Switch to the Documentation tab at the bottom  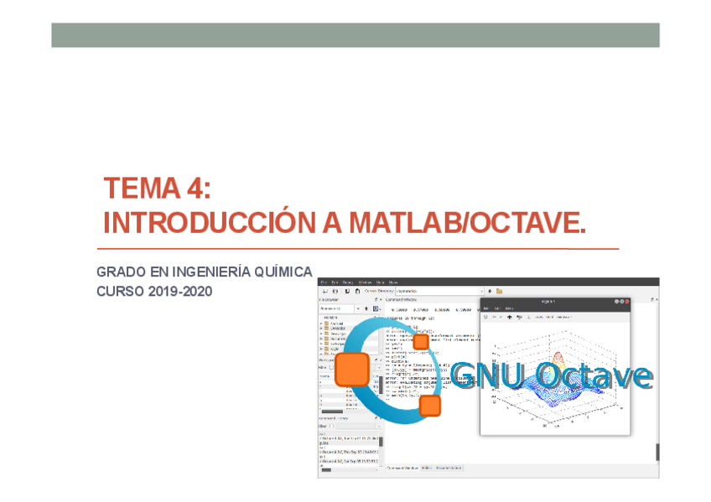click(449, 468)
